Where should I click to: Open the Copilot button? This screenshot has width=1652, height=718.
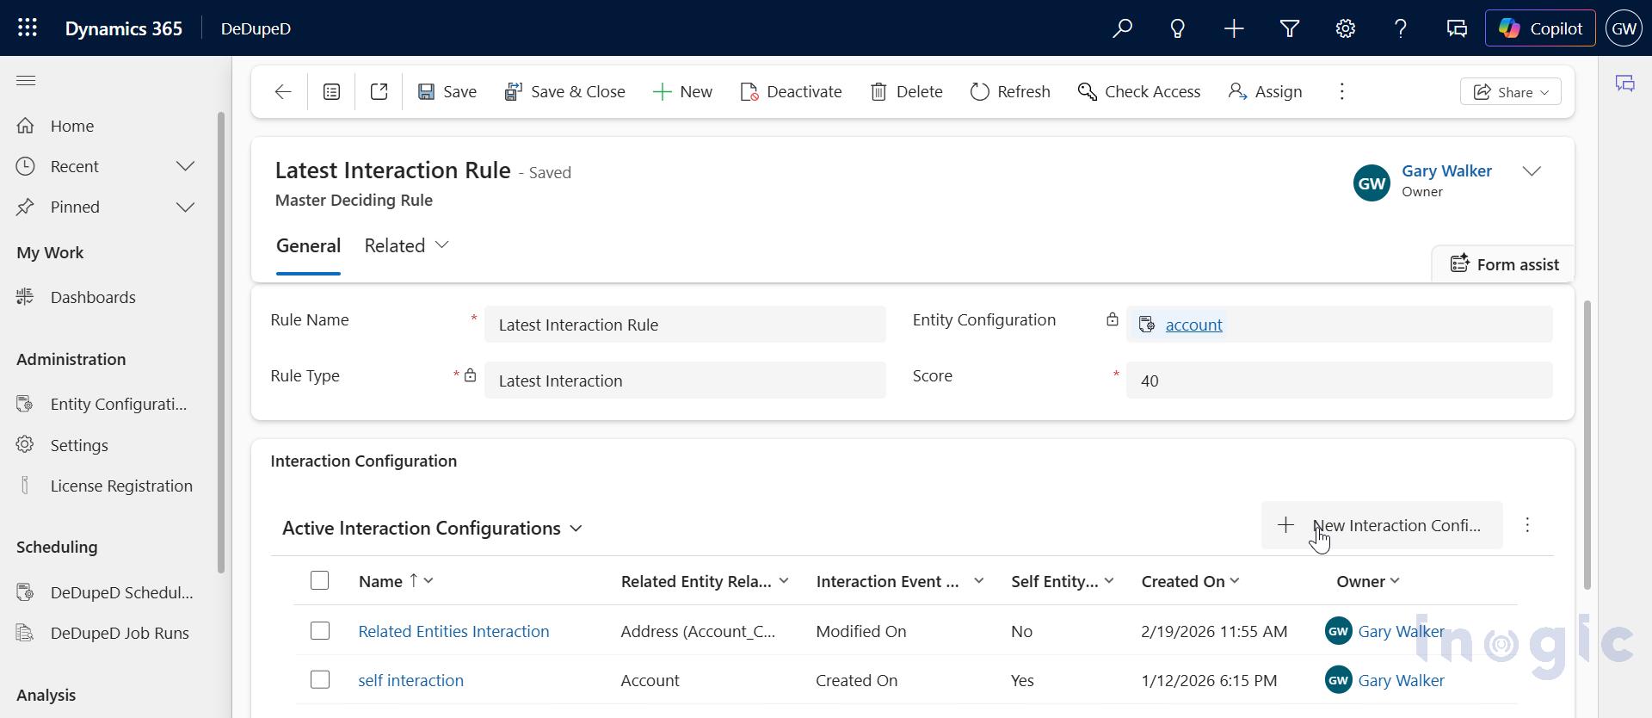click(x=1540, y=28)
